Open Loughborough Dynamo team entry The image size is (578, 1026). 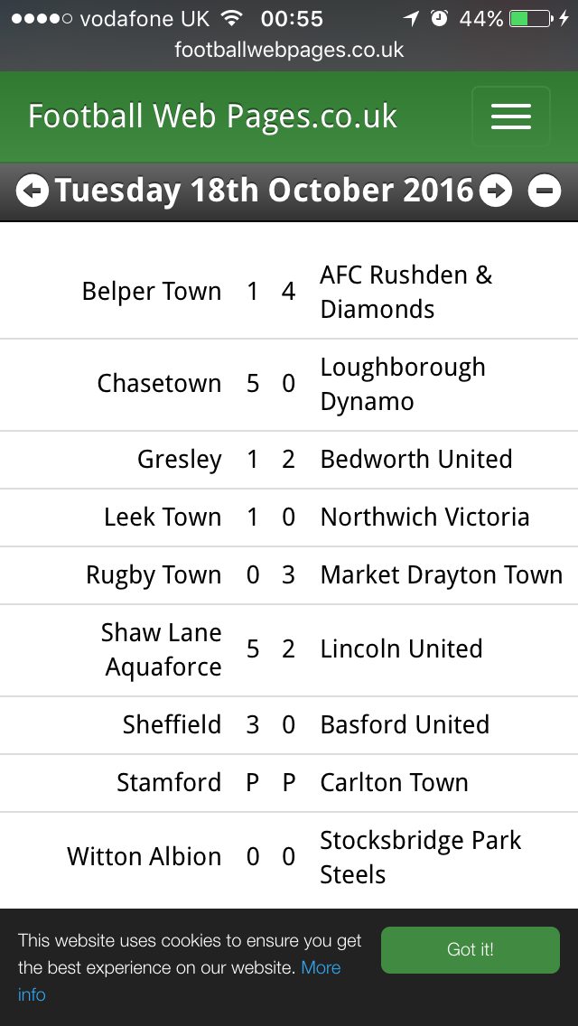tap(403, 384)
